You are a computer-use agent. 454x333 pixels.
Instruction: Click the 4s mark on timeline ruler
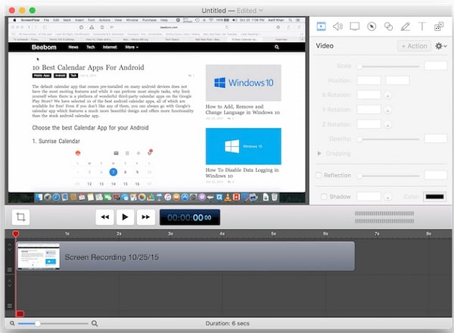coord(222,233)
